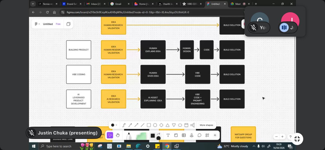Select the BUILDING PRODUCT white box
Screen dimensions: 325x150
click(x=79, y=50)
